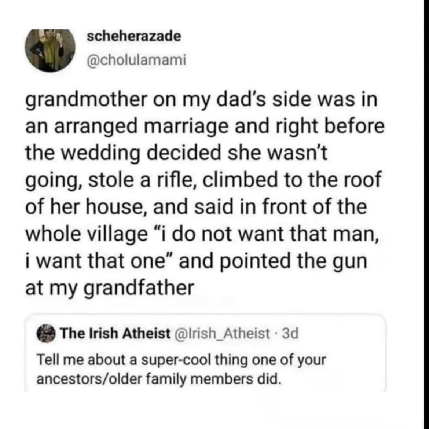The width and height of the screenshot is (429, 429).
Task: Open scheherazade's profile via display name
Action: click(133, 36)
